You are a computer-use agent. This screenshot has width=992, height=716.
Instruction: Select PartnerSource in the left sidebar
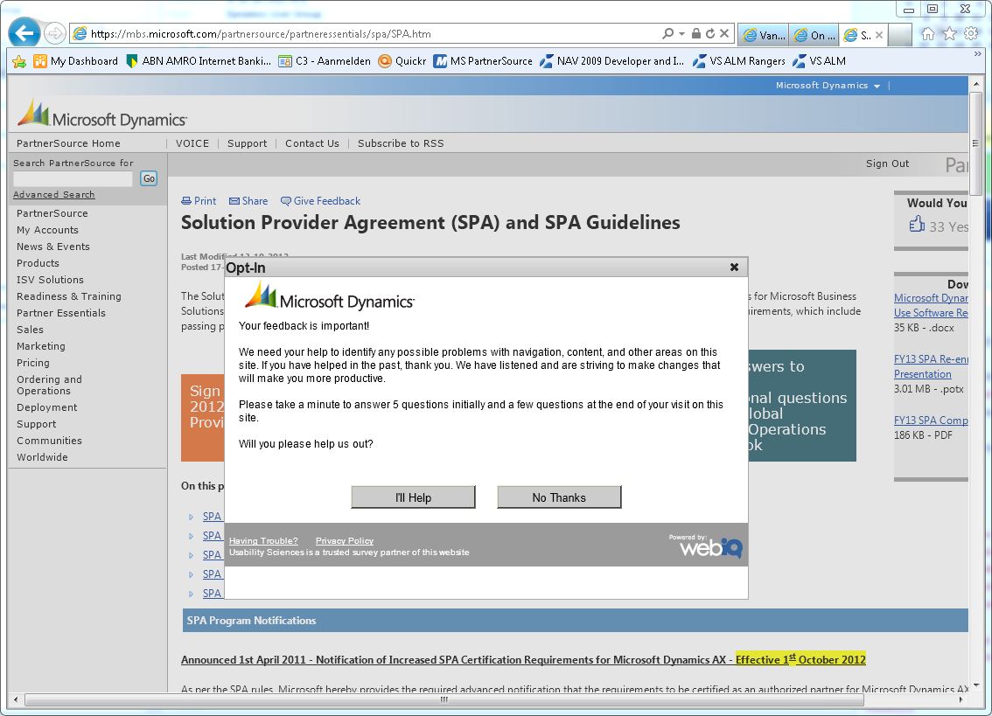tap(52, 214)
